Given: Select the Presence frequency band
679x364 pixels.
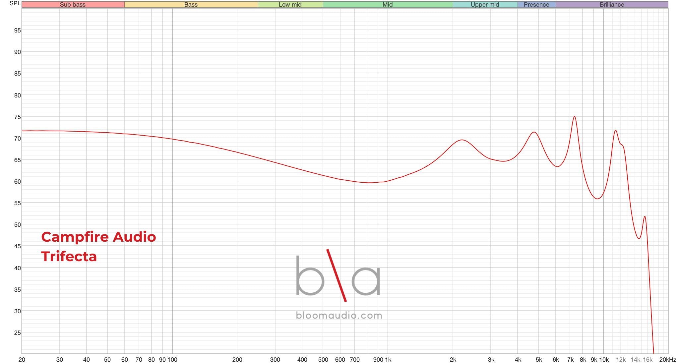Looking at the screenshot, I should tap(536, 5).
